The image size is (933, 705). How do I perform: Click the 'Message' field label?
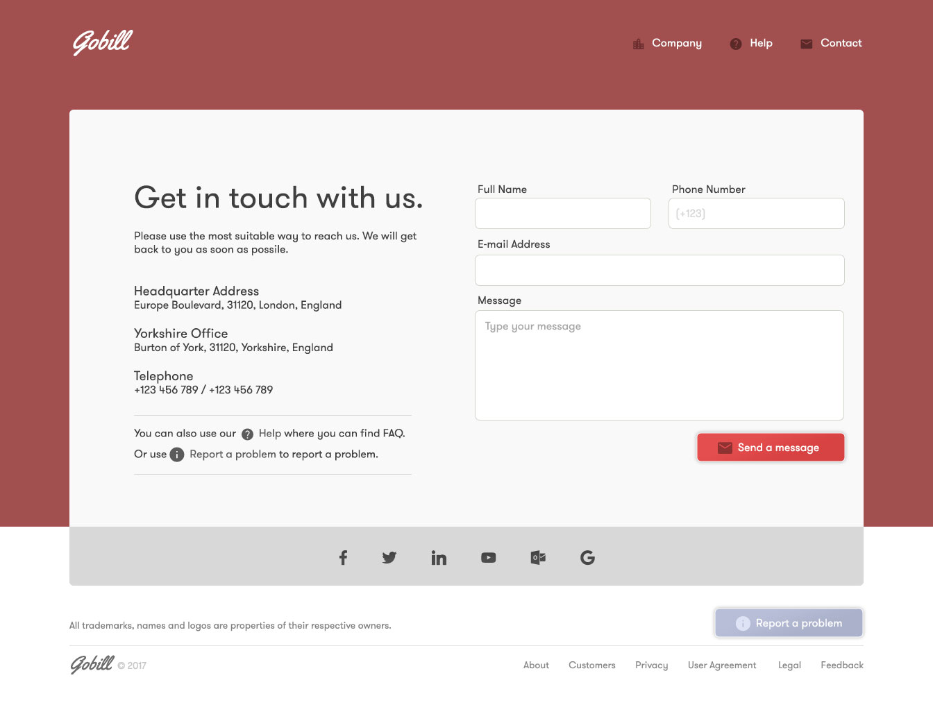pyautogui.click(x=499, y=300)
